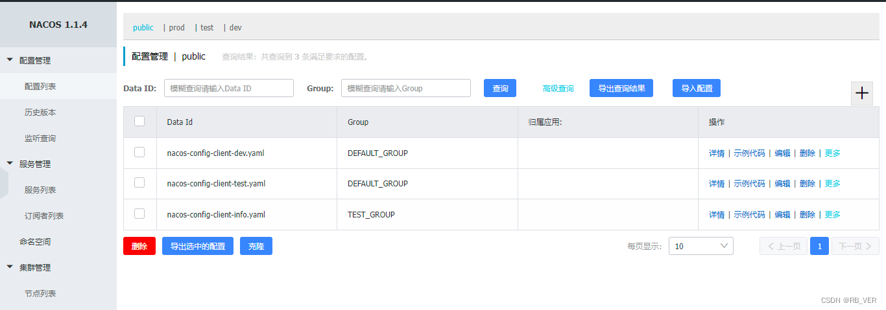Collapse the 集群管理 menu arrow
This screenshot has width=886, height=310.
pyautogui.click(x=10, y=267)
